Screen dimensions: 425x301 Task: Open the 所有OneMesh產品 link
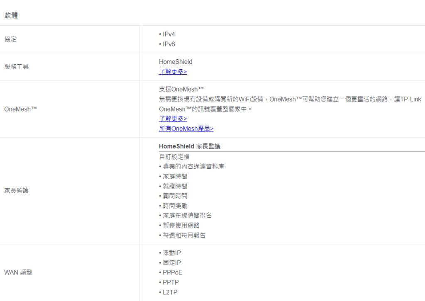(x=186, y=129)
